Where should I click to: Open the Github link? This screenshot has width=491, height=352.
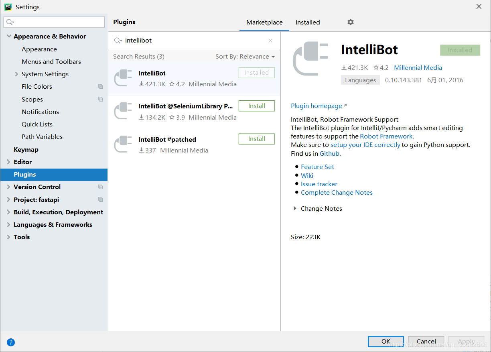click(x=329, y=154)
